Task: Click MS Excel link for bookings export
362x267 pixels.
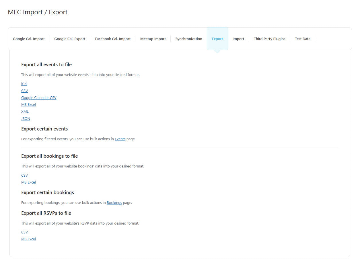Action: pyautogui.click(x=28, y=182)
